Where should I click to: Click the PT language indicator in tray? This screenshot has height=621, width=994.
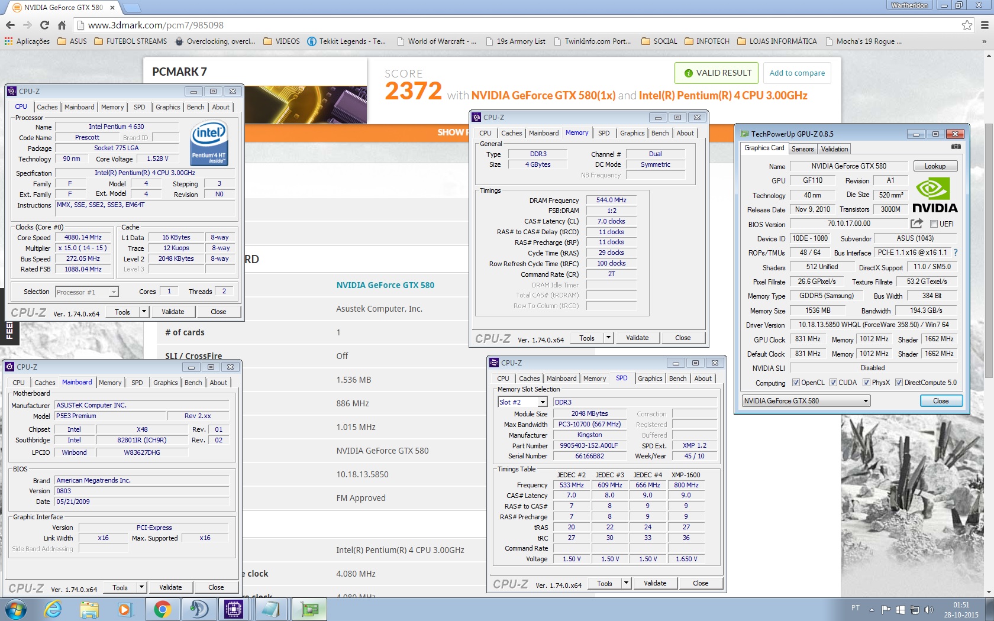tap(856, 608)
